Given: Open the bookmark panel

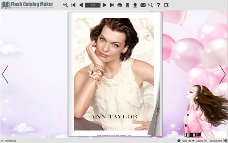Looking at the screenshot, I should tap(127, 5).
